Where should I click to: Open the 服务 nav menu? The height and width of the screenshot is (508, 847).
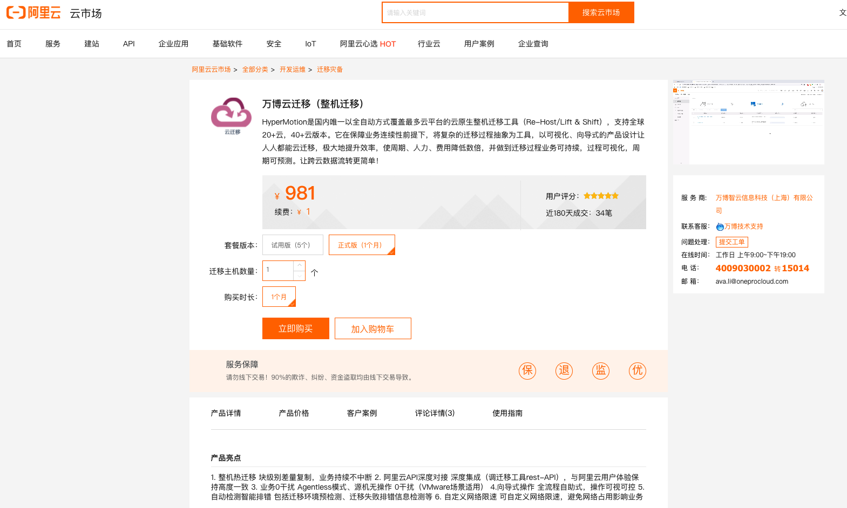[53, 44]
